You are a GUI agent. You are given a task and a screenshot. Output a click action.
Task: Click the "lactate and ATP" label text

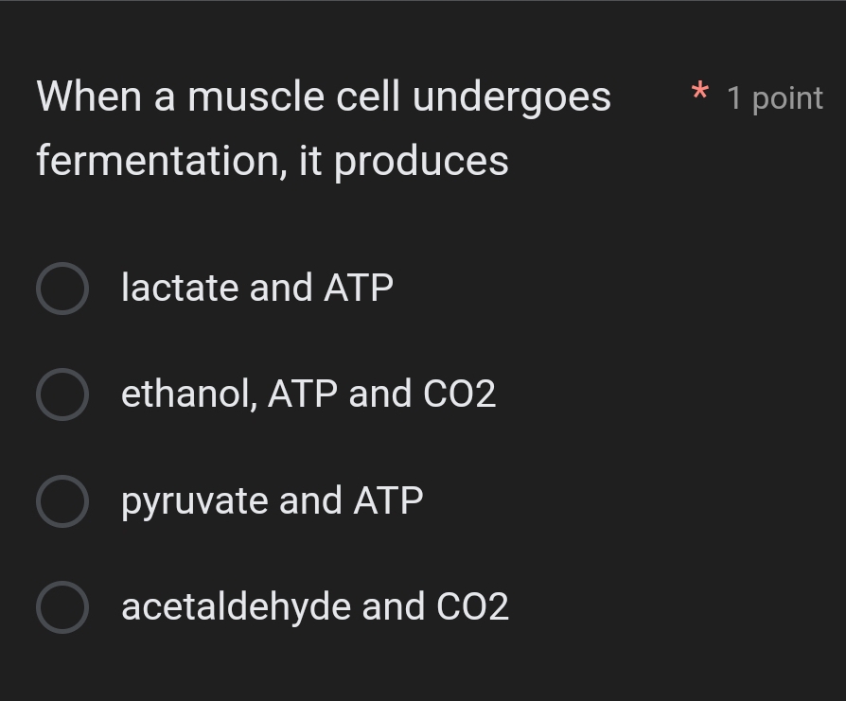coord(256,288)
